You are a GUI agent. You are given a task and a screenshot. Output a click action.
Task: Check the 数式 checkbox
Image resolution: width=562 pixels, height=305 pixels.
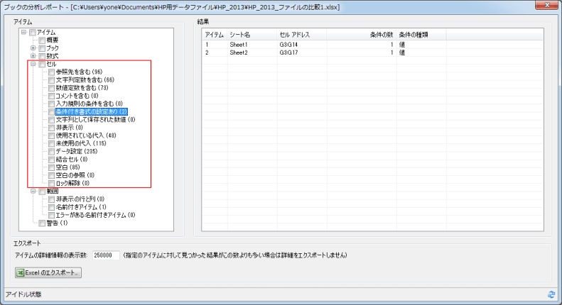[x=42, y=56]
